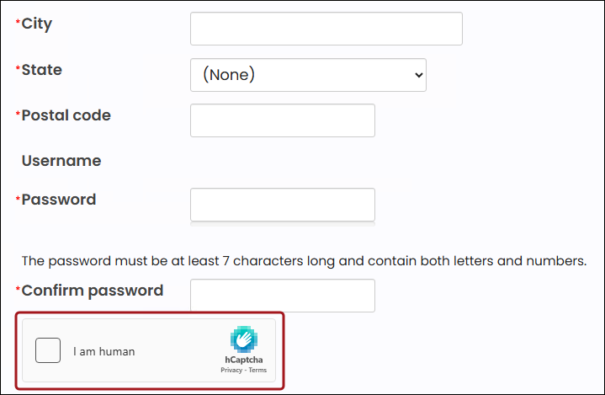
Task: Click the Password field label
Action: point(58,200)
